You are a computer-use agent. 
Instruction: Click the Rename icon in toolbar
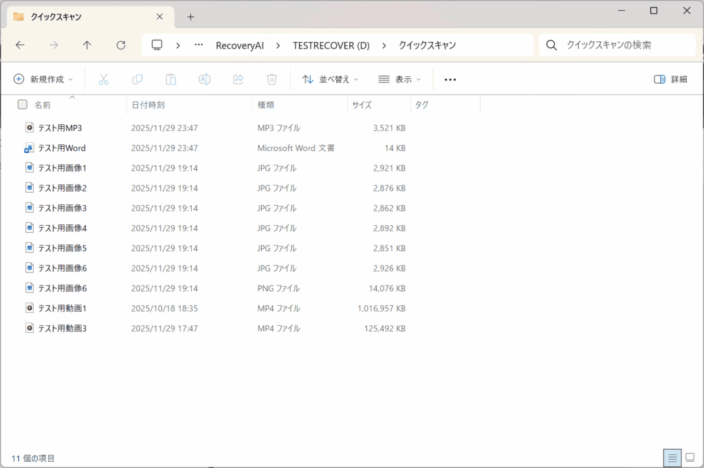(x=204, y=80)
